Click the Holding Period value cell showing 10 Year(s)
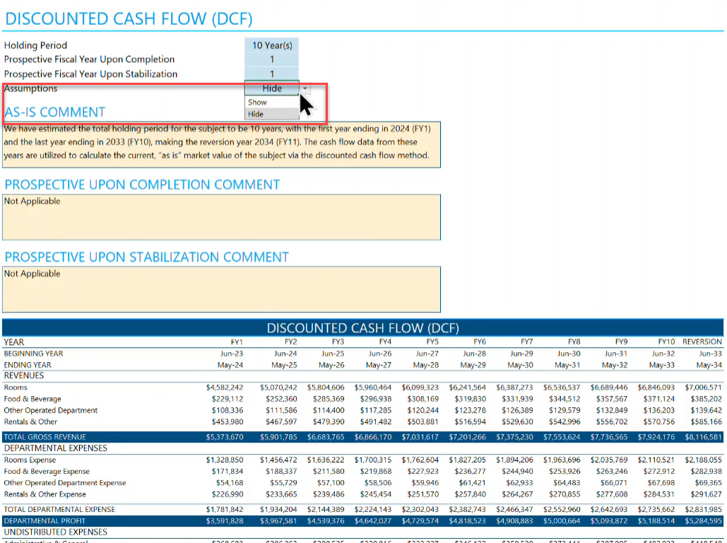This screenshot has height=543, width=727. [271, 45]
